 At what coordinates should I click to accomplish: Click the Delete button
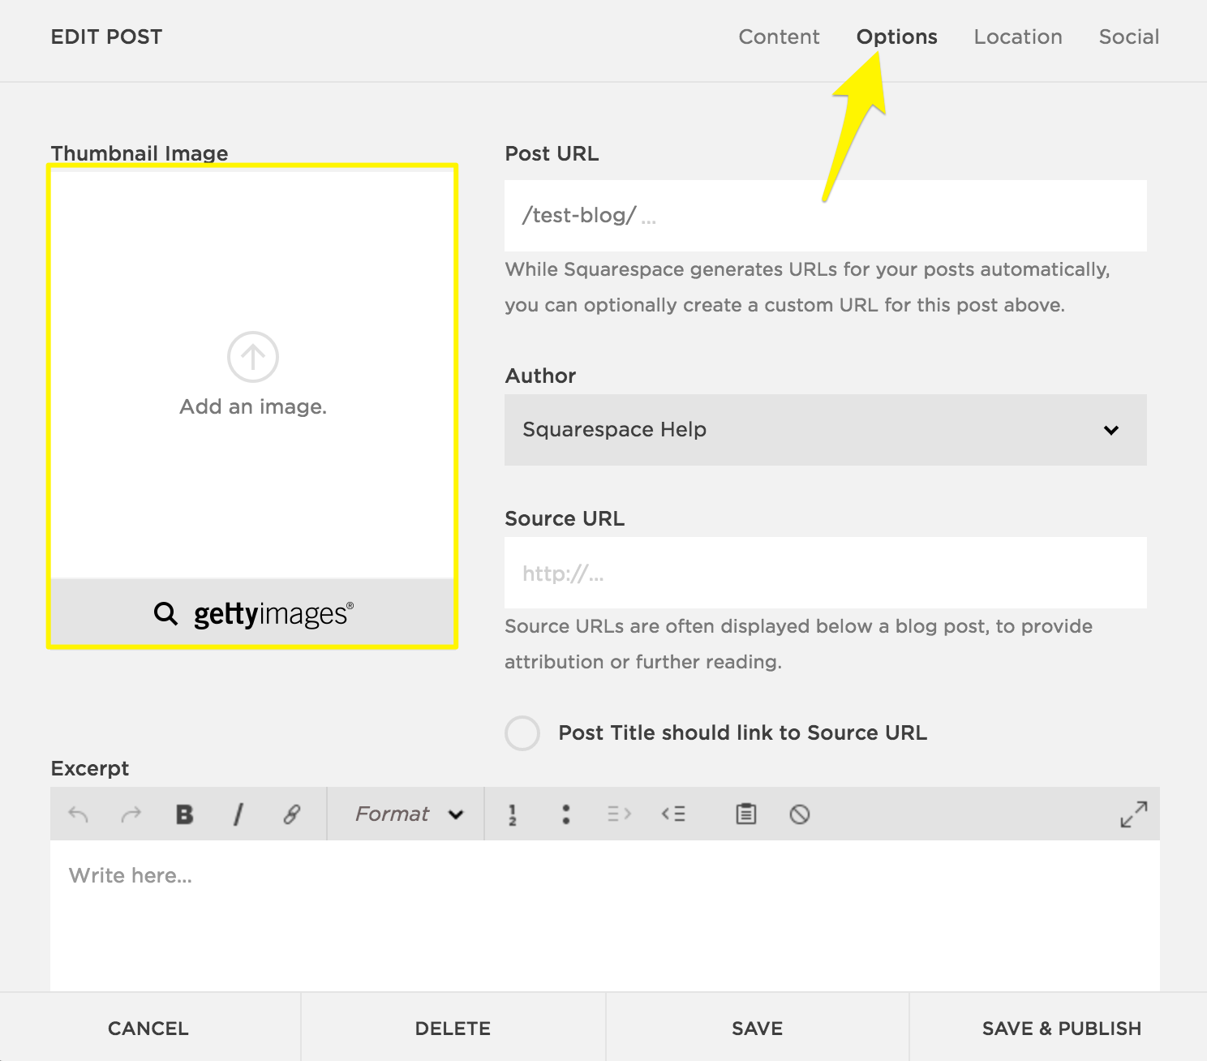coord(453,1028)
